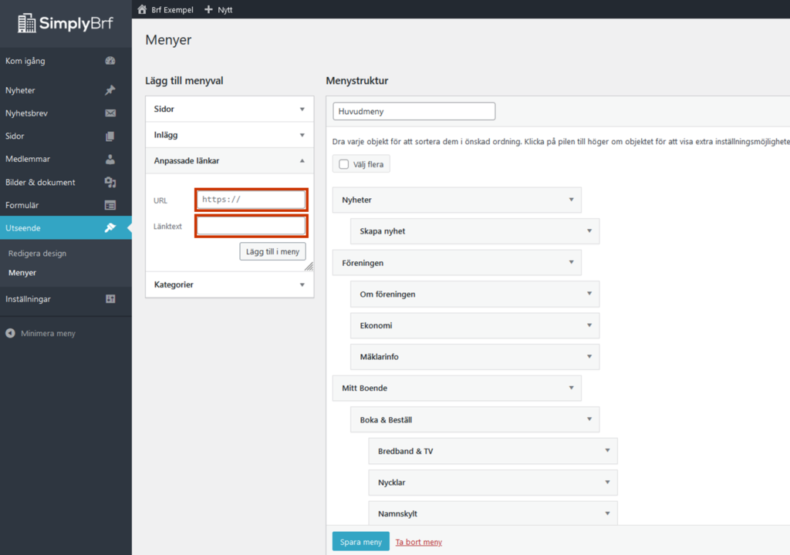Viewport: 790px width, 555px height.
Task: Expand the Bredband & TV item arrow
Action: [608, 450]
